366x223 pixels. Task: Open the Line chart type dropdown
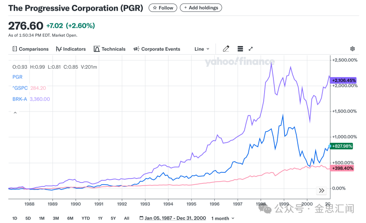point(202,49)
